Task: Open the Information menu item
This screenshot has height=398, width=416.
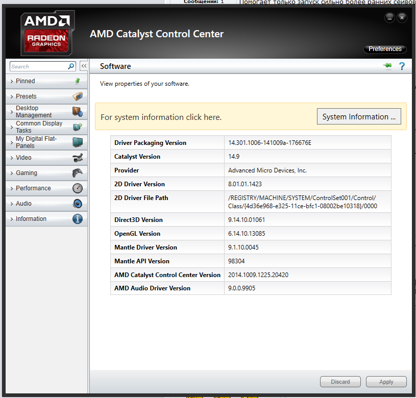Action: click(x=46, y=219)
